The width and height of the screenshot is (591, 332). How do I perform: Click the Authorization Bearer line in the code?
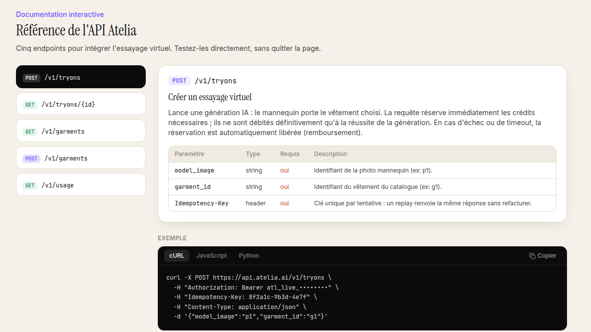(256, 287)
